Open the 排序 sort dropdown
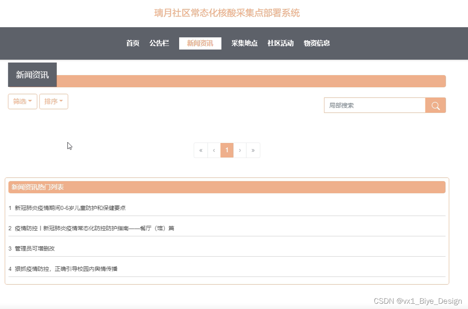 click(x=54, y=102)
